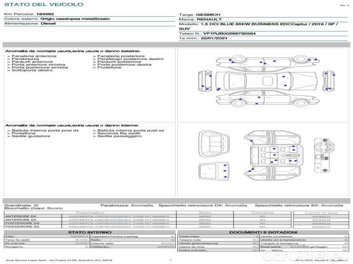Click the first registration date "22/01/2021"

tap(214, 38)
